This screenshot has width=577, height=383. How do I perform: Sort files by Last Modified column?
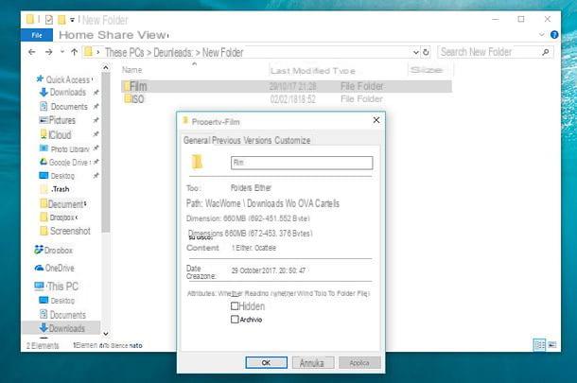point(300,71)
